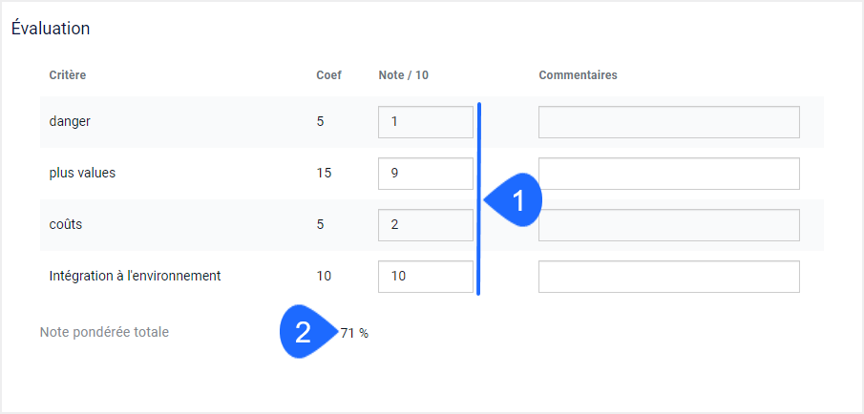Screen dimensions: 864x414
Task: Select the plus values criterion label
Action: [x=82, y=173]
